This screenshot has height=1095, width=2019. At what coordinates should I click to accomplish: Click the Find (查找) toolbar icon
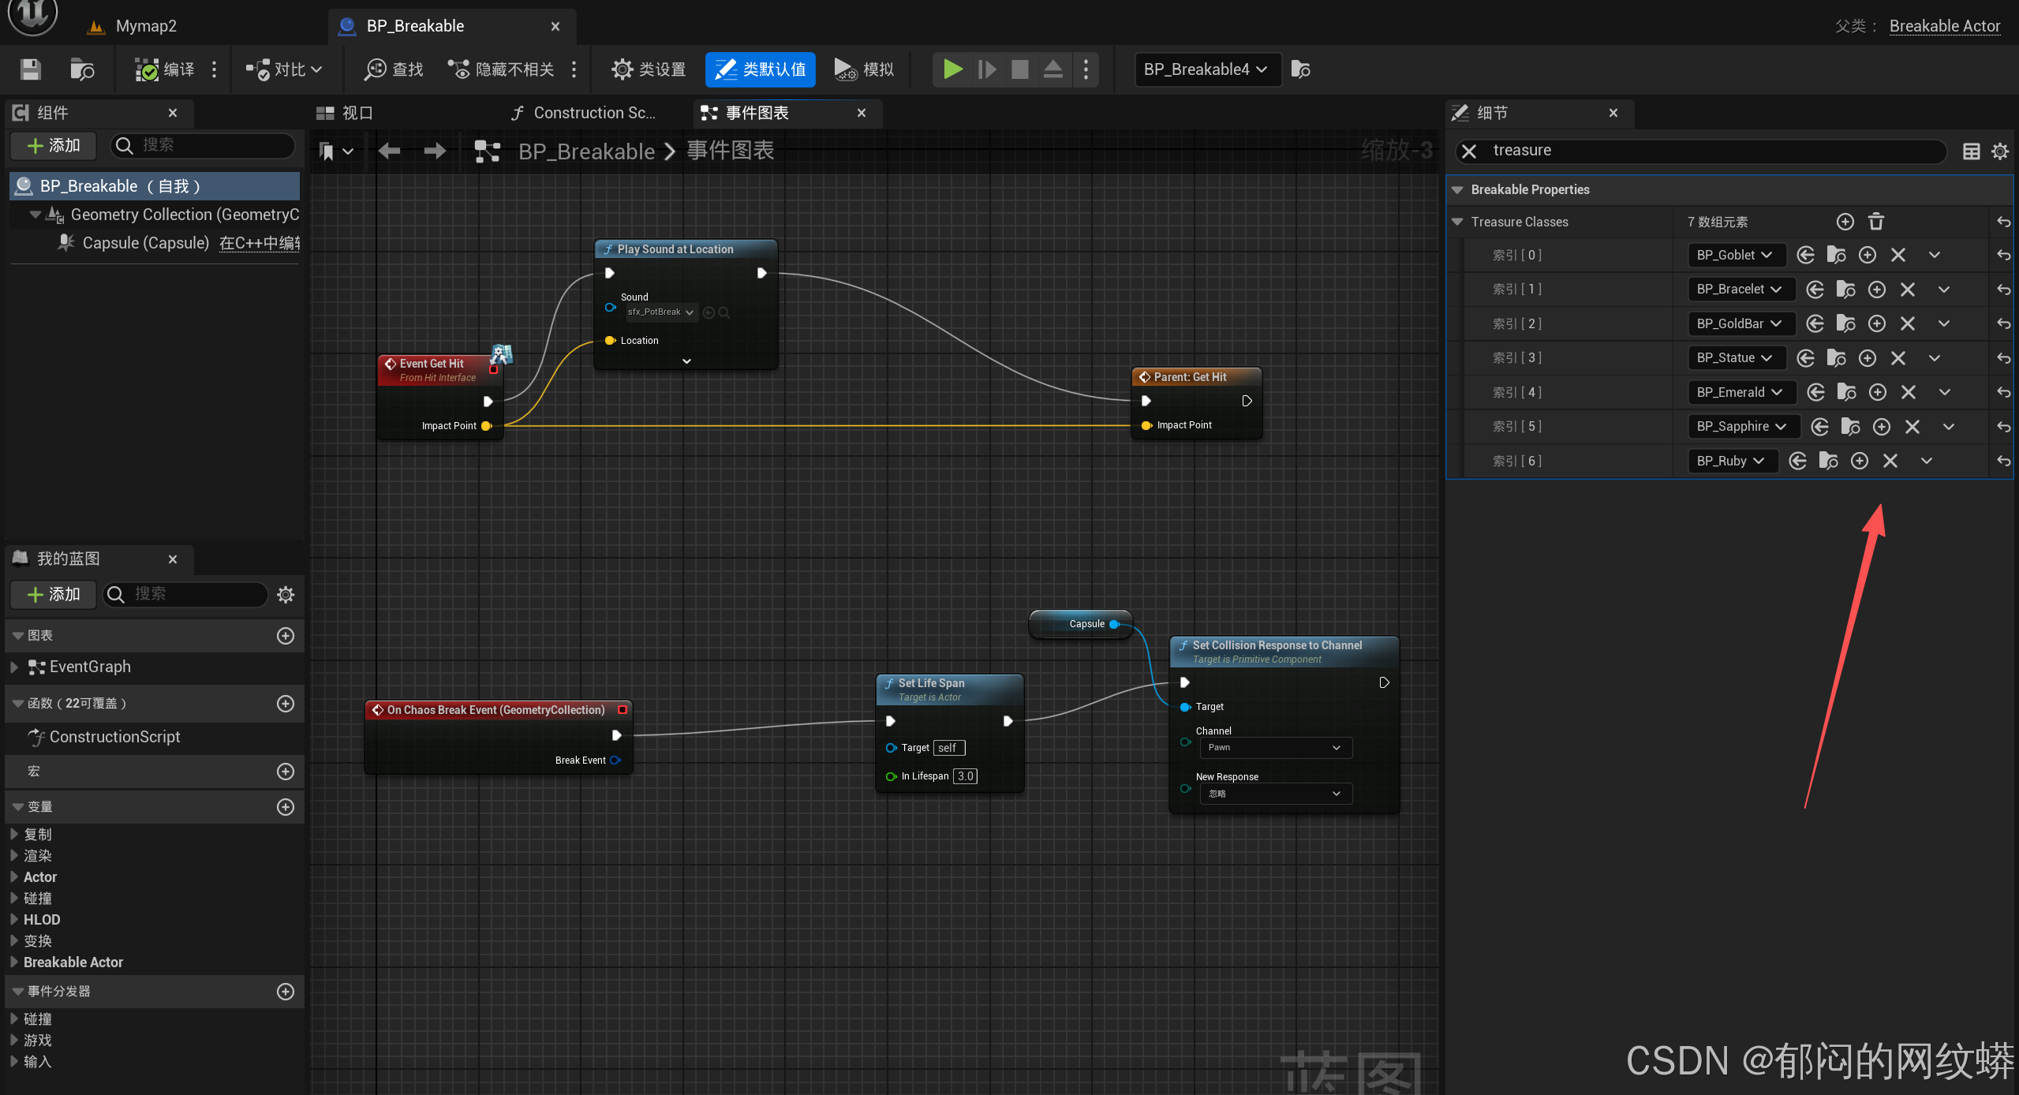coord(394,69)
